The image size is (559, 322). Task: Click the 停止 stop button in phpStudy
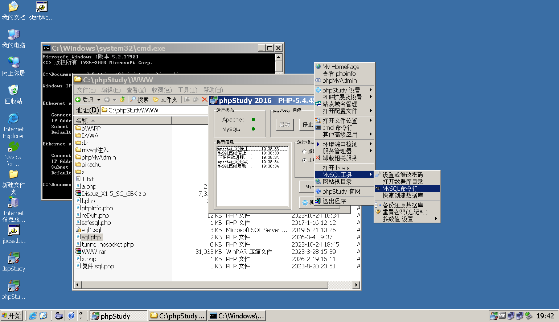[307, 124]
